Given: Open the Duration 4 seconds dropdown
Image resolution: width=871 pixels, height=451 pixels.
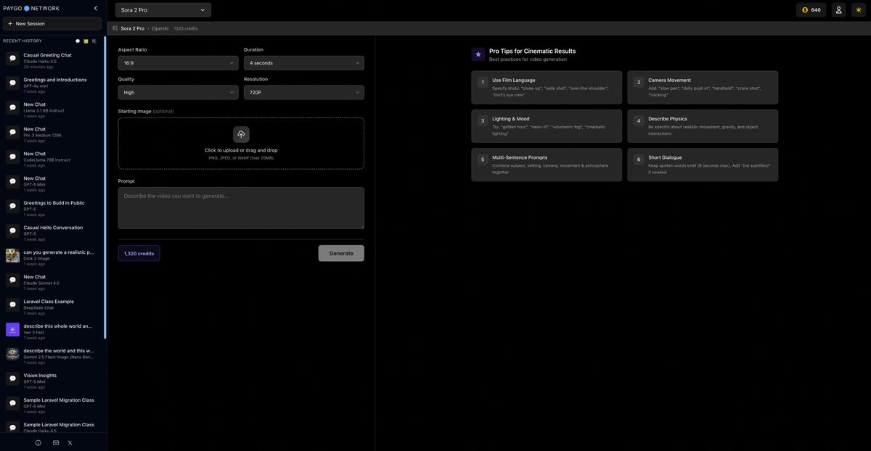Looking at the screenshot, I should coord(304,63).
